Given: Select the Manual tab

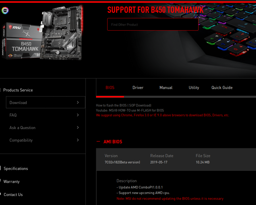Looking at the screenshot, I should point(166,87).
